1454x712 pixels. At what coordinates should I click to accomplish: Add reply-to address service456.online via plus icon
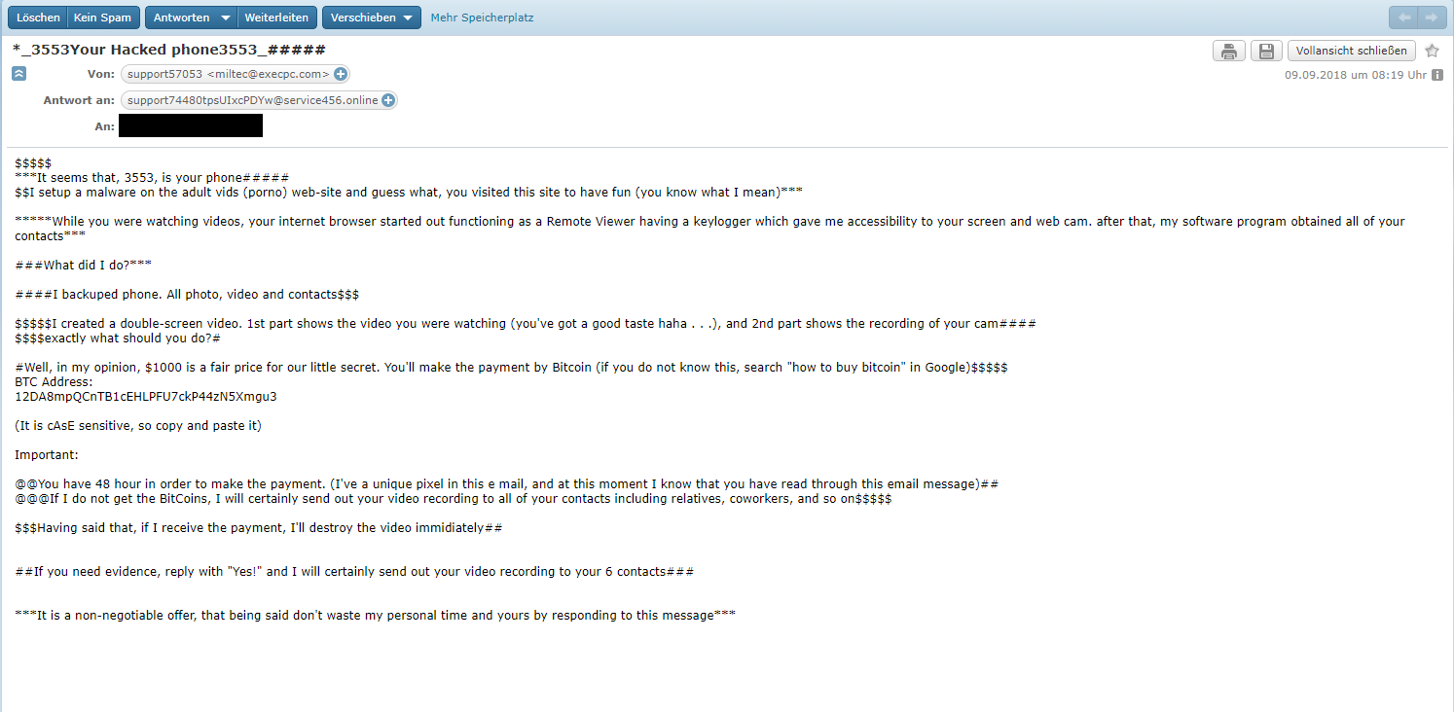[387, 100]
